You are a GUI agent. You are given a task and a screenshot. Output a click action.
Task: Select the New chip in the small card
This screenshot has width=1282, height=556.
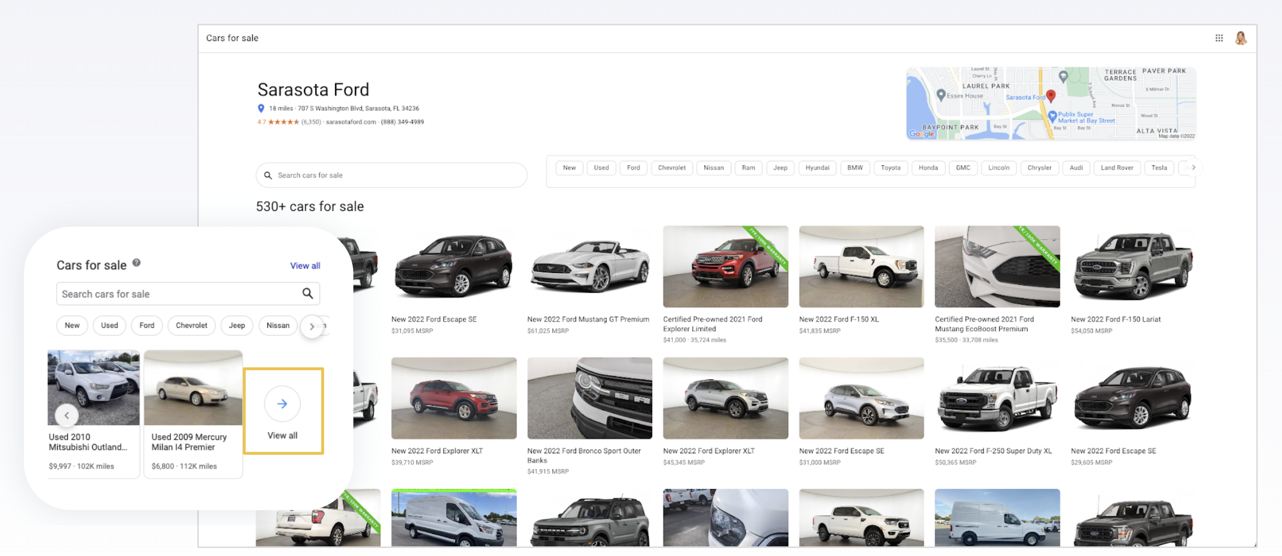(72, 325)
